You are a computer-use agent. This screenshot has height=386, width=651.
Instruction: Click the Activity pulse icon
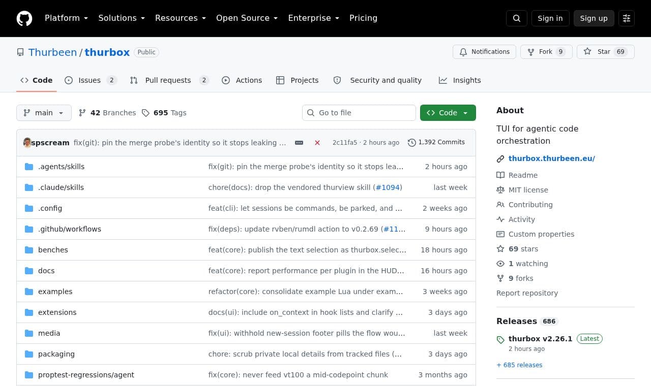[500, 219]
